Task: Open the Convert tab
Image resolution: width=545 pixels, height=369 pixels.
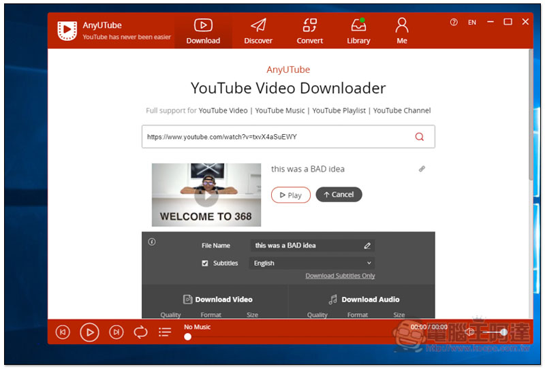Action: pos(309,31)
